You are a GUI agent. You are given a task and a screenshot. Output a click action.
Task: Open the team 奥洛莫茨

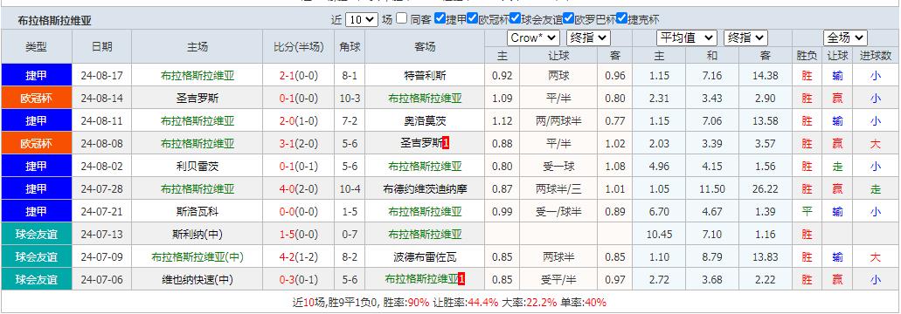[x=425, y=121]
